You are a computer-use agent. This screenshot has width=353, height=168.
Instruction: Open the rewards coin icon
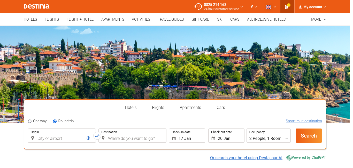287,6
